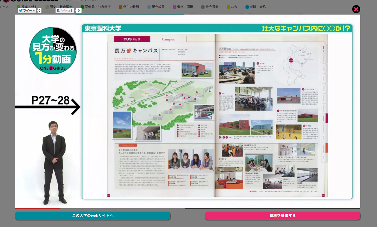Click the Tweet count bubble
The width and height of the screenshot is (377, 227).
tap(39, 11)
